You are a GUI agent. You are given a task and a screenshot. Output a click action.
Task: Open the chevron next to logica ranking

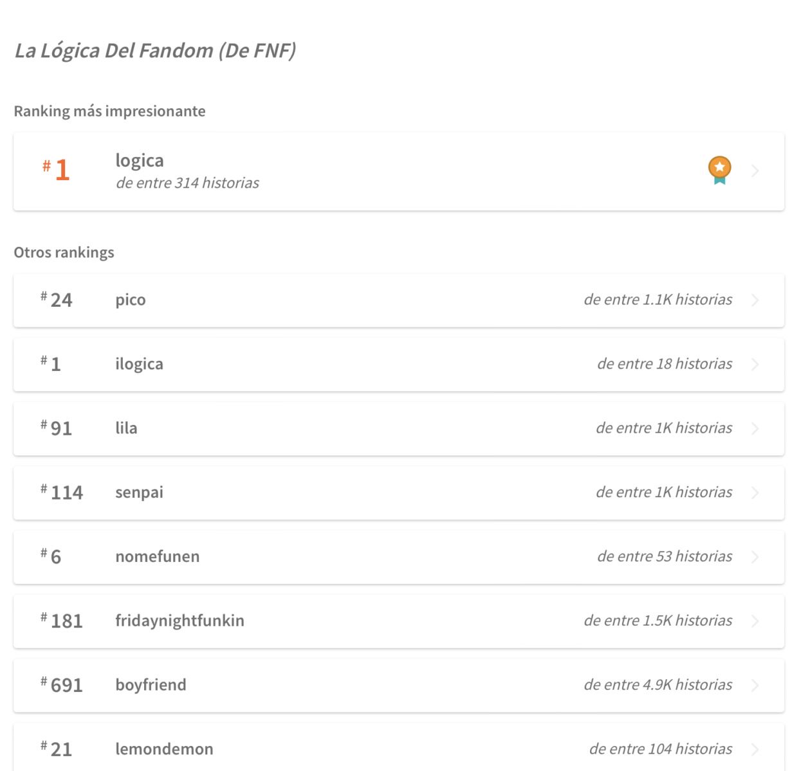tap(755, 171)
